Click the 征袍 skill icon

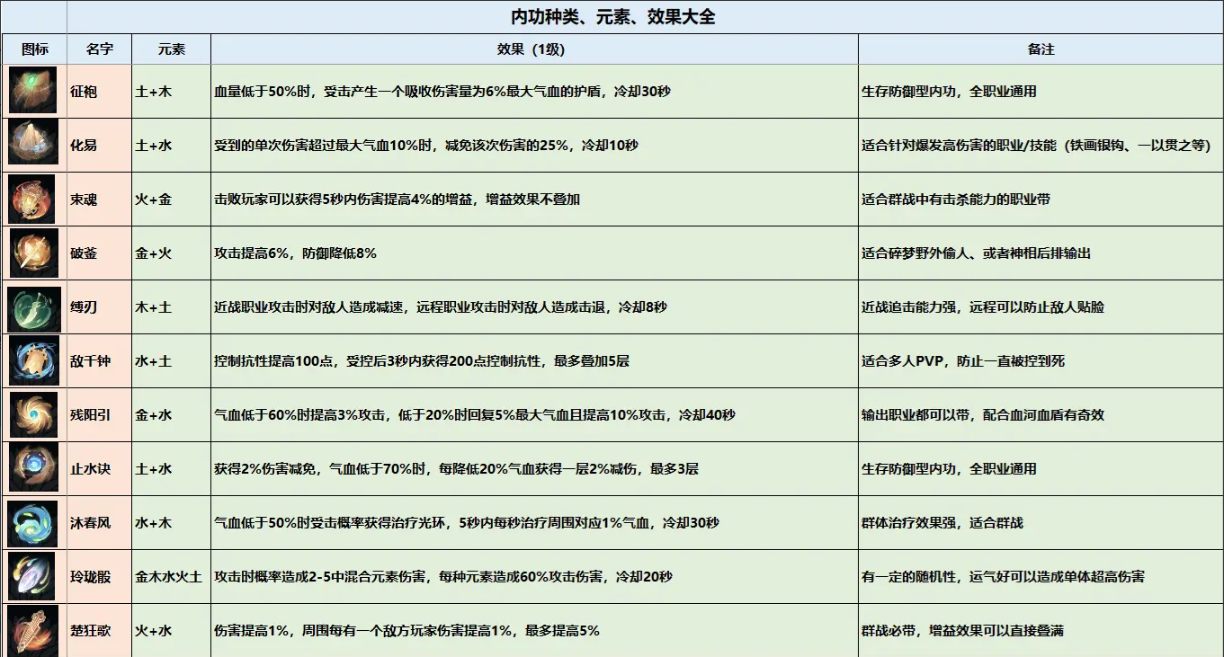click(x=33, y=91)
